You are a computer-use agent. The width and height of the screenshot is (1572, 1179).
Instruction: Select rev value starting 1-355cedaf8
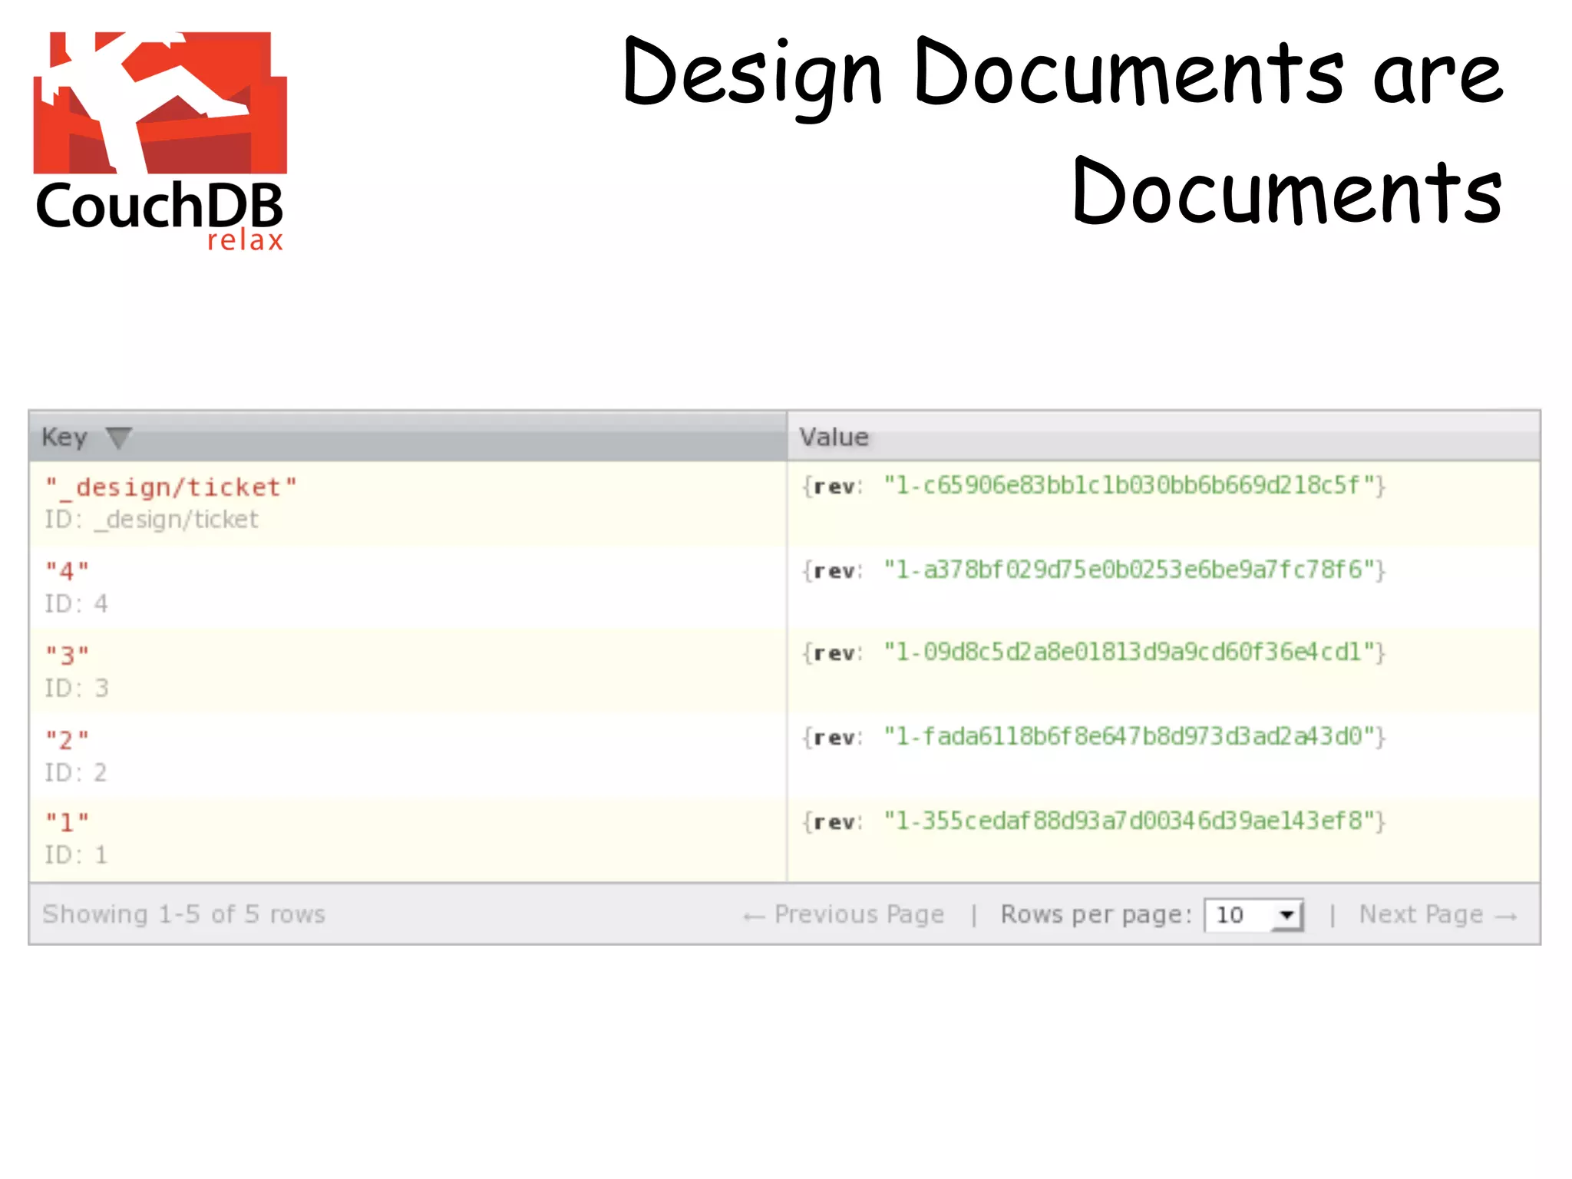(x=1130, y=821)
